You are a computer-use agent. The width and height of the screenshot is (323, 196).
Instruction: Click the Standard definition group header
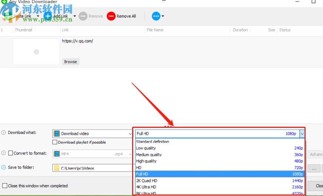click(x=220, y=142)
